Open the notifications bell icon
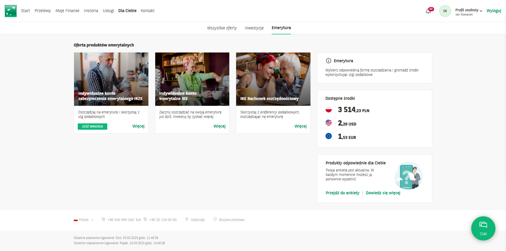The height and width of the screenshot is (251, 506). pos(428,11)
